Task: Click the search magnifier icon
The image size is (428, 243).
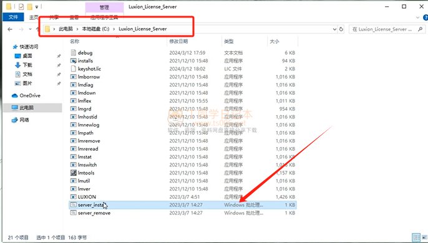Action: (x=420, y=29)
